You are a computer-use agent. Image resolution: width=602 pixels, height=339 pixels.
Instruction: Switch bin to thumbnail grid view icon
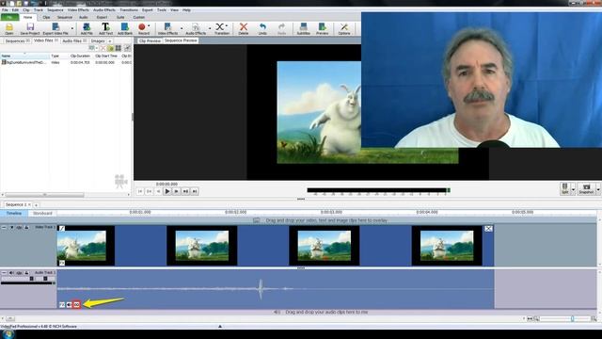[119, 48]
